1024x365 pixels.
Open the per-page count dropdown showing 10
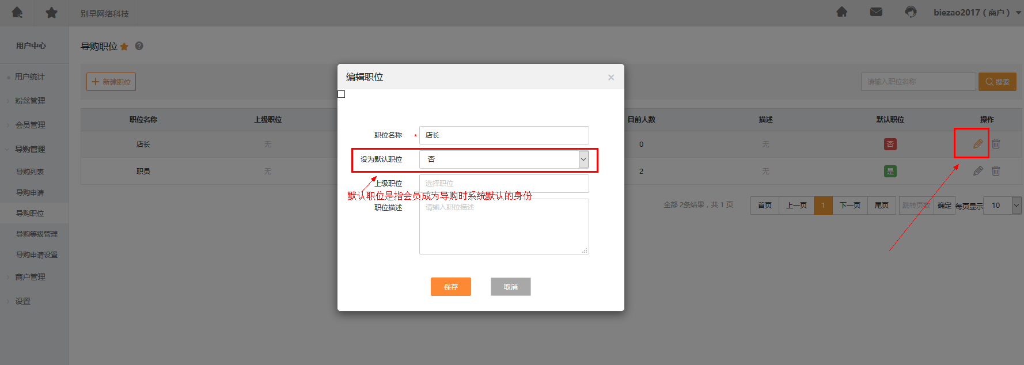[x=1003, y=206]
